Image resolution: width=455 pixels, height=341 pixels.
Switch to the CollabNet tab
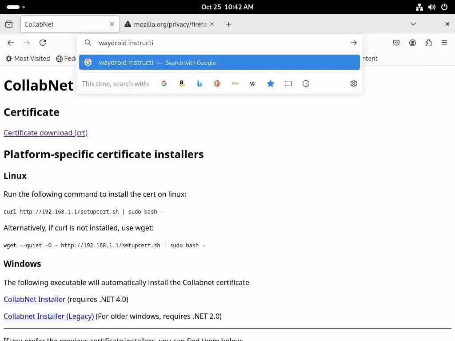coord(70,24)
